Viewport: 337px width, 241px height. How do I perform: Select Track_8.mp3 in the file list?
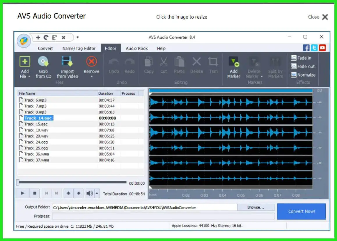(x=81, y=112)
